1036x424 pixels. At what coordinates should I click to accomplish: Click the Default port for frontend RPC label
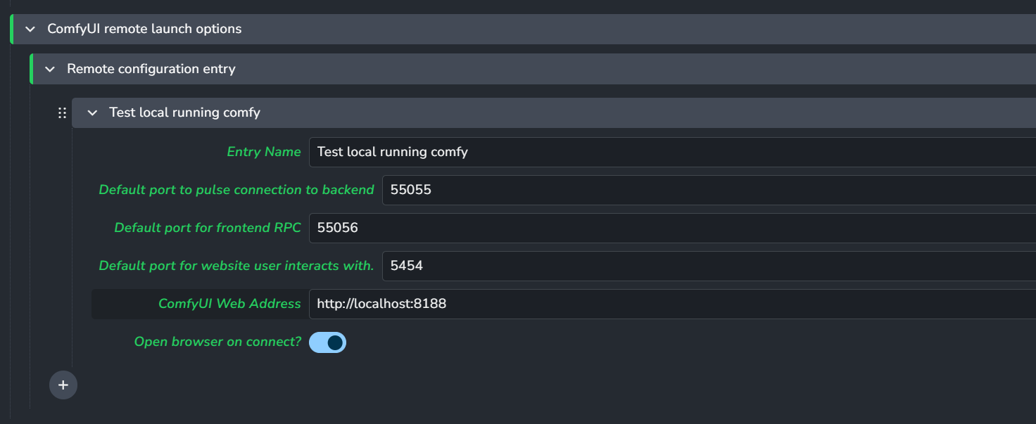208,228
